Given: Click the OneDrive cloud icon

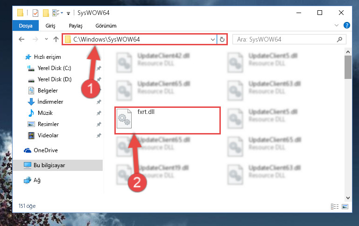Looking at the screenshot, I should click(x=28, y=150).
